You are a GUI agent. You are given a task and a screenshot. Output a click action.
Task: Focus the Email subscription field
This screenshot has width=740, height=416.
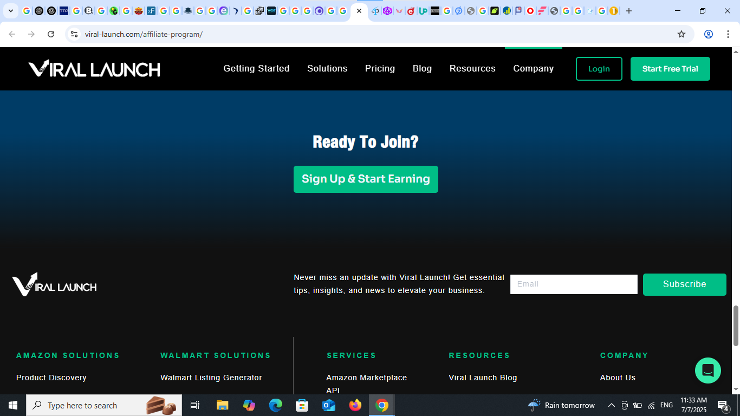(x=574, y=284)
